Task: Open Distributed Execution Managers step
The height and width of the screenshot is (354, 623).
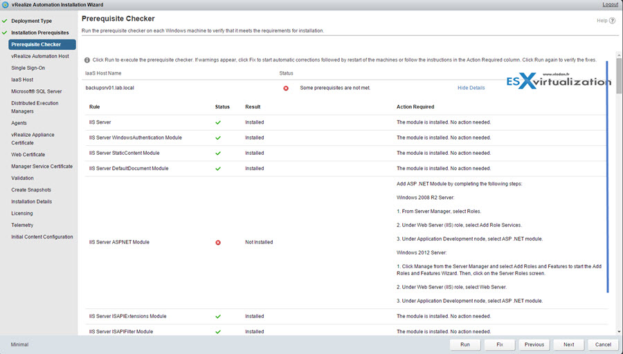Action: click(35, 107)
